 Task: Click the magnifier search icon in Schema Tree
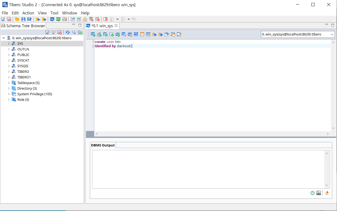pos(74,32)
